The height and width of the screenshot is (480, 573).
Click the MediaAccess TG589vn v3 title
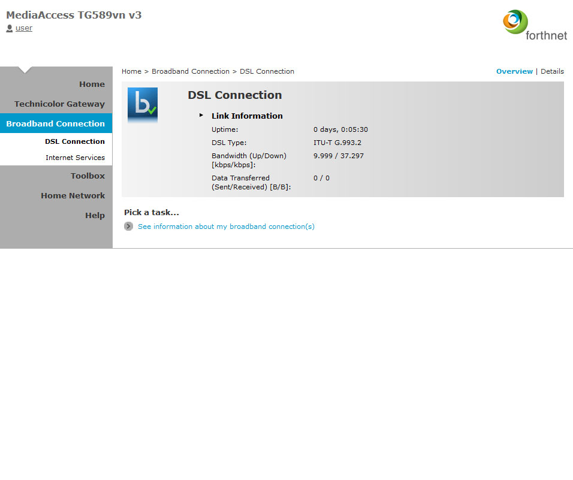tap(74, 15)
